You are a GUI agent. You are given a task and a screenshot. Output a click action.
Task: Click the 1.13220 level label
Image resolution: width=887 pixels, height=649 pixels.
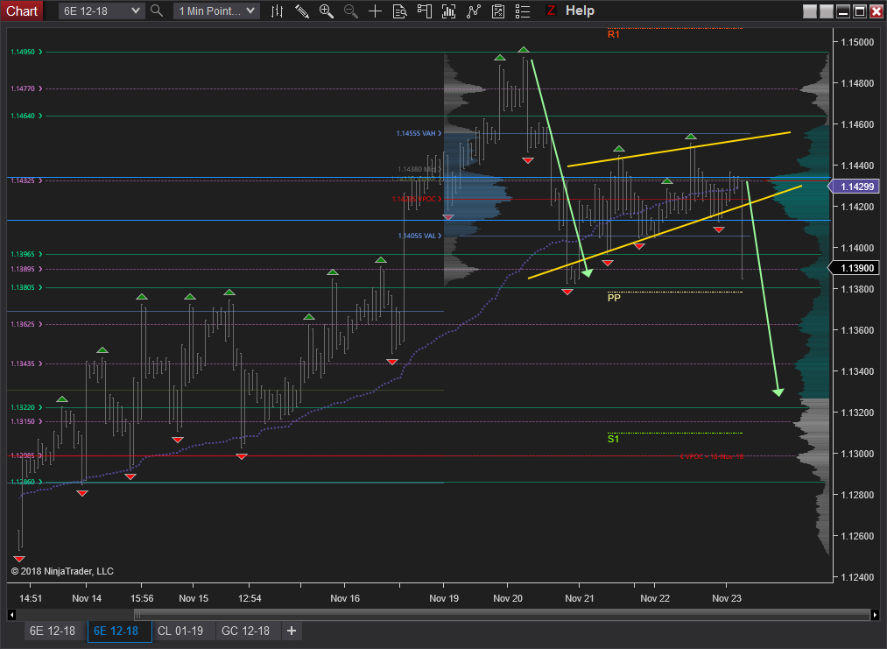(x=26, y=407)
